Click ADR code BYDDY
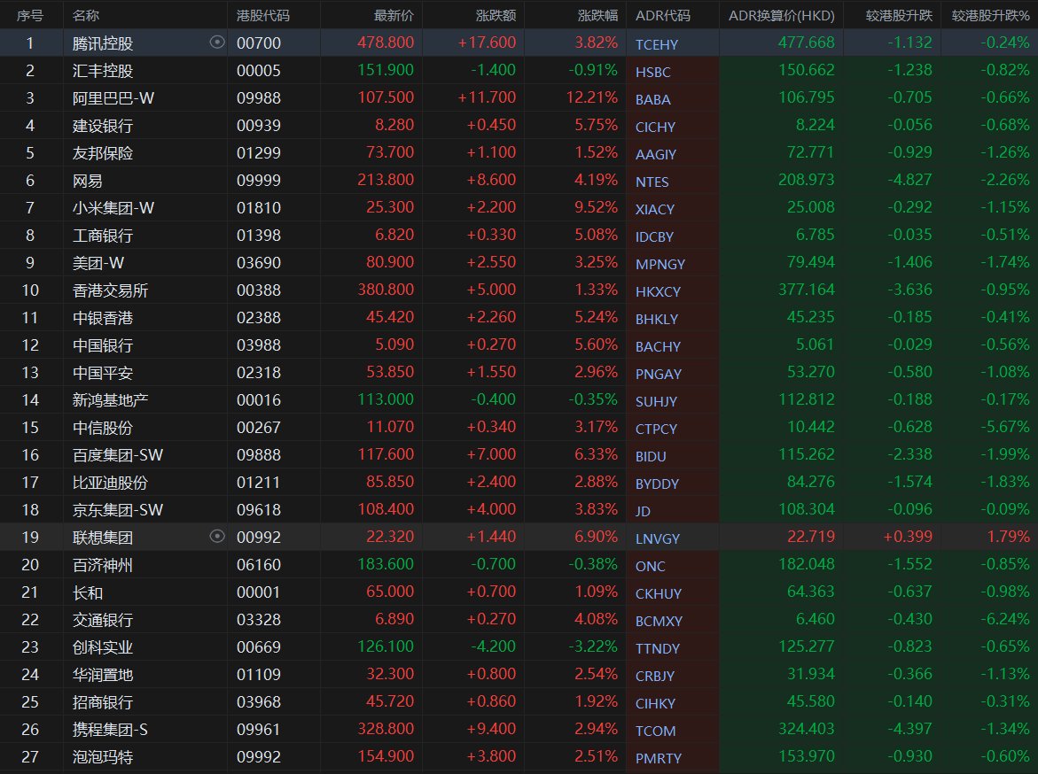 657,484
